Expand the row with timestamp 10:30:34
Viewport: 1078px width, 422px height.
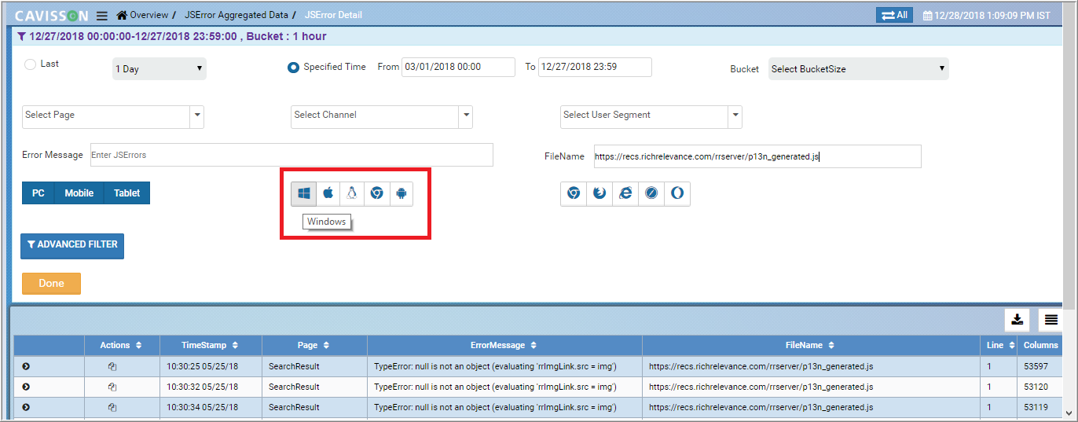[26, 407]
